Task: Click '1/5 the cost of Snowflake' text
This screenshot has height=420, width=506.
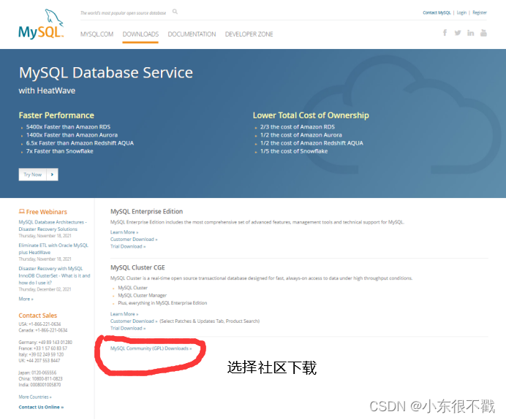Action: [x=294, y=151]
